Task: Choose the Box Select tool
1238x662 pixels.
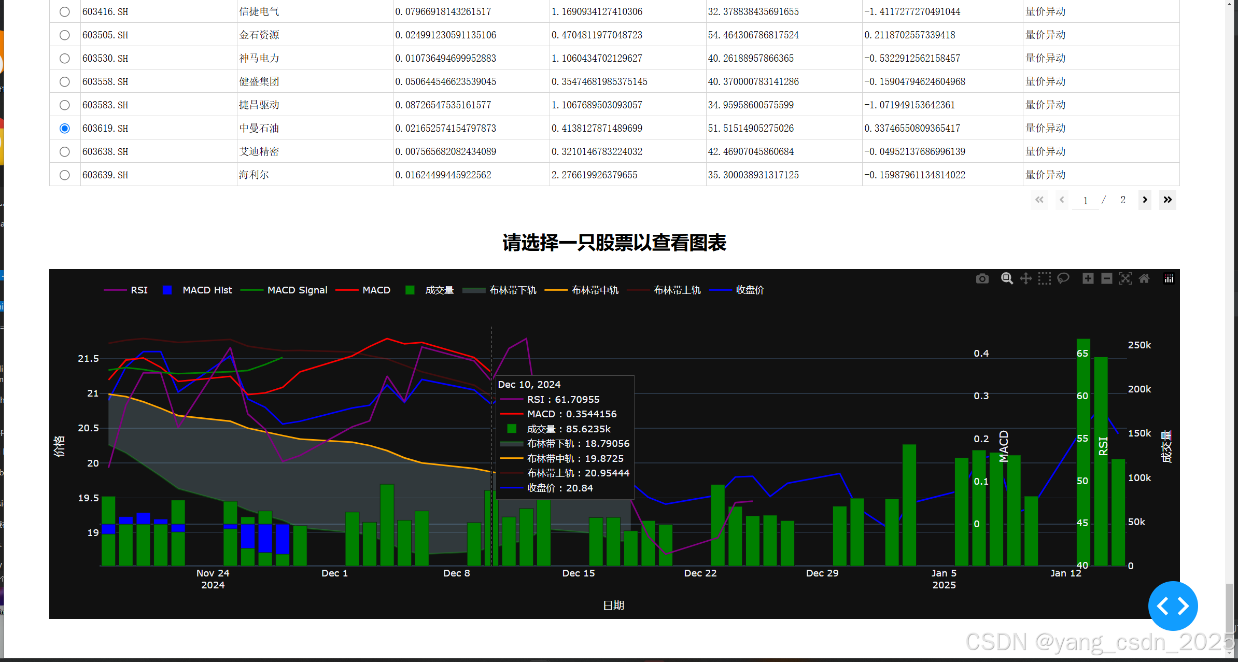Action: pos(1044,279)
